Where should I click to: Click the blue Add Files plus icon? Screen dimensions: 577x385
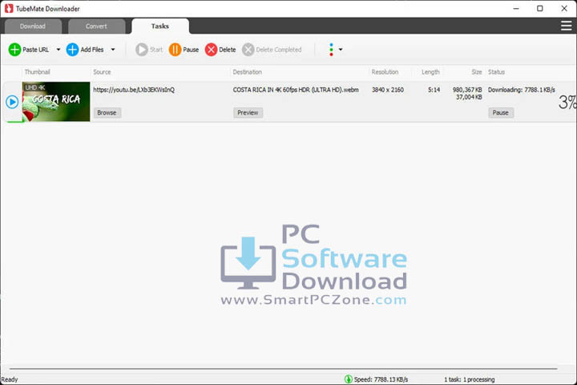tap(72, 50)
